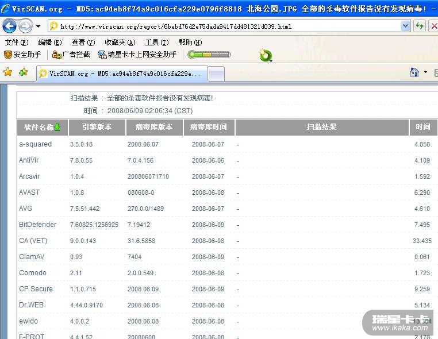This screenshot has width=438, height=339.
Task: Click the 广告拦截 toolbar button
Action: 71,55
